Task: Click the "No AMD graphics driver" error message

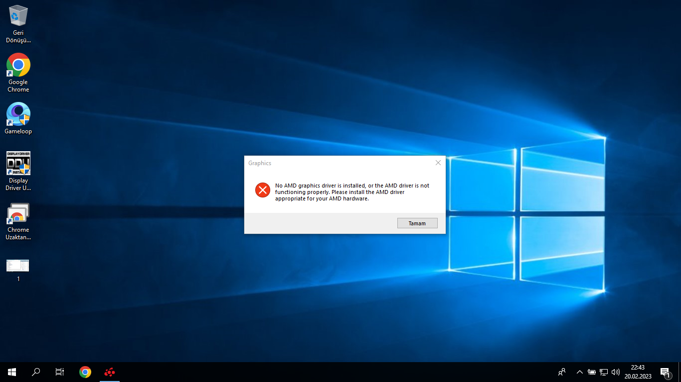Action: tap(352, 192)
